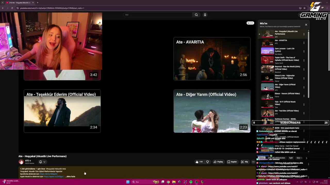330x185 pixels.
Task: Select Taylor Swift - The Fate of Ophelia playlist entry
Action: point(281,60)
